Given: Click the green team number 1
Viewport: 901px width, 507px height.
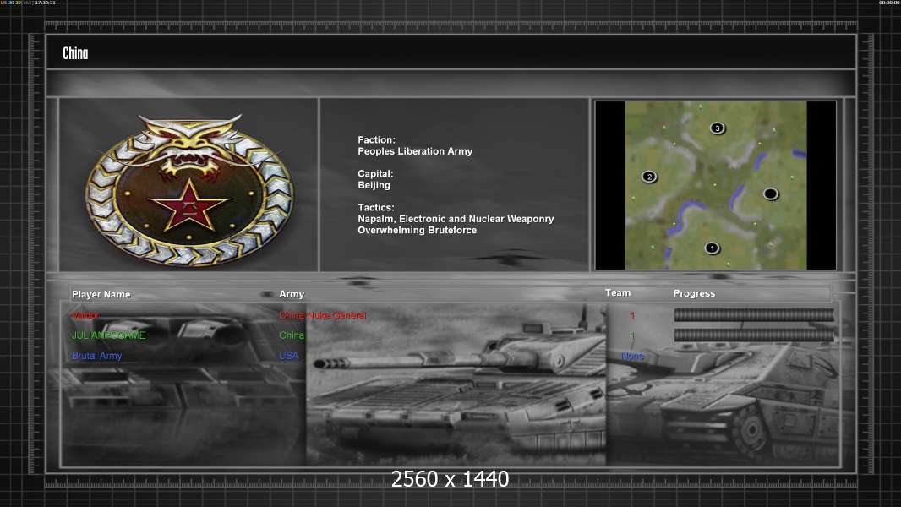Looking at the screenshot, I should pyautogui.click(x=632, y=335).
